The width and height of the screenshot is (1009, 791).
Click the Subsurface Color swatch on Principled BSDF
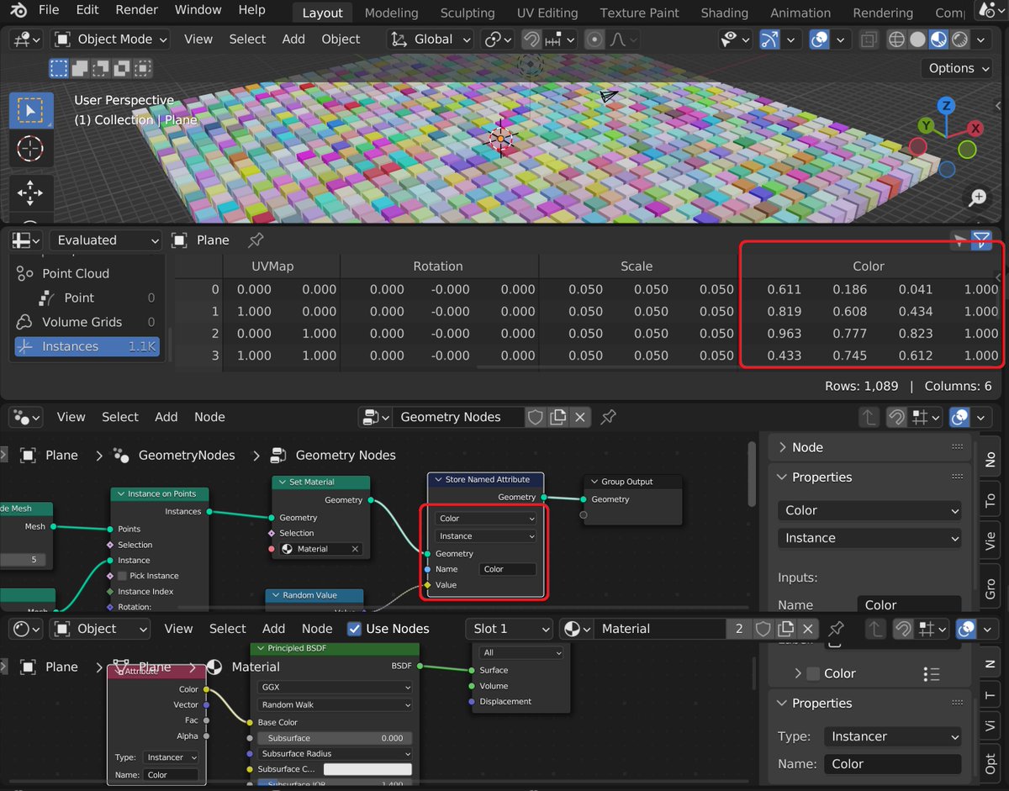pos(367,769)
